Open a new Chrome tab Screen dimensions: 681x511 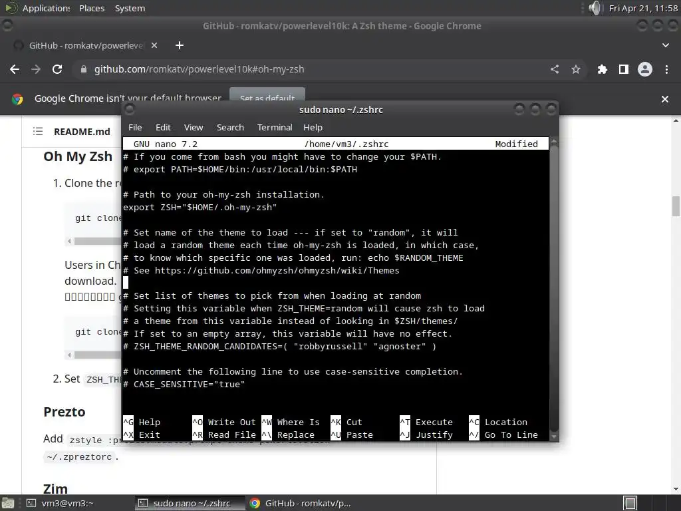(x=180, y=45)
